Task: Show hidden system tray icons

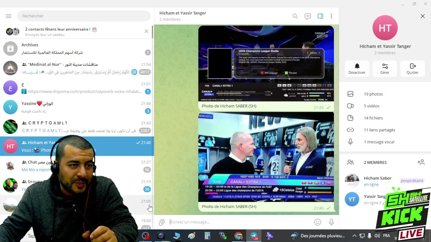Action: [x=354, y=236]
